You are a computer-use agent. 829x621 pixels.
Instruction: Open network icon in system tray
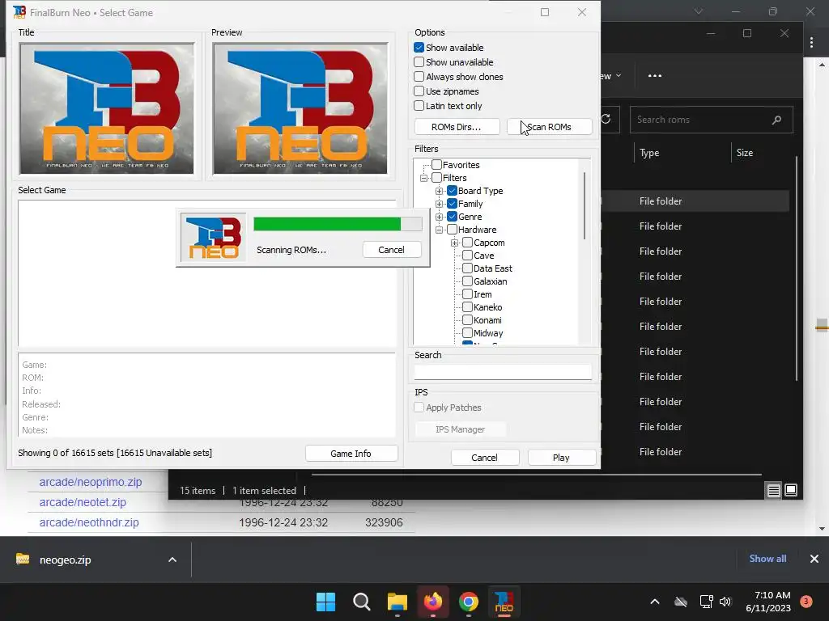[706, 602]
